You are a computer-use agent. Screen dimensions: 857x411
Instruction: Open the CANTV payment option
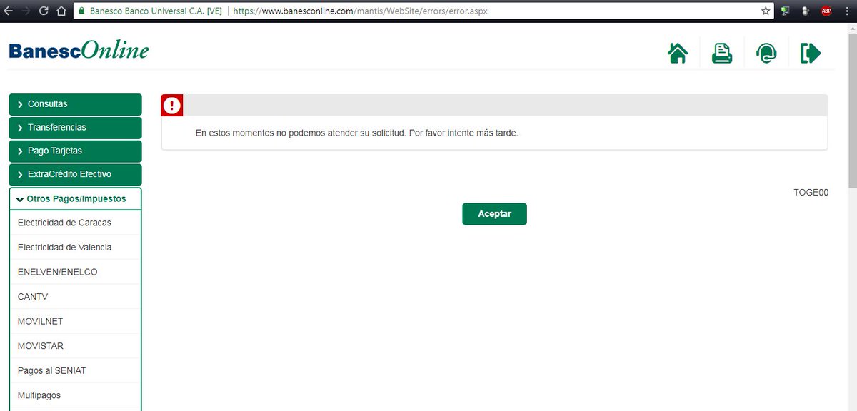pos(75,297)
